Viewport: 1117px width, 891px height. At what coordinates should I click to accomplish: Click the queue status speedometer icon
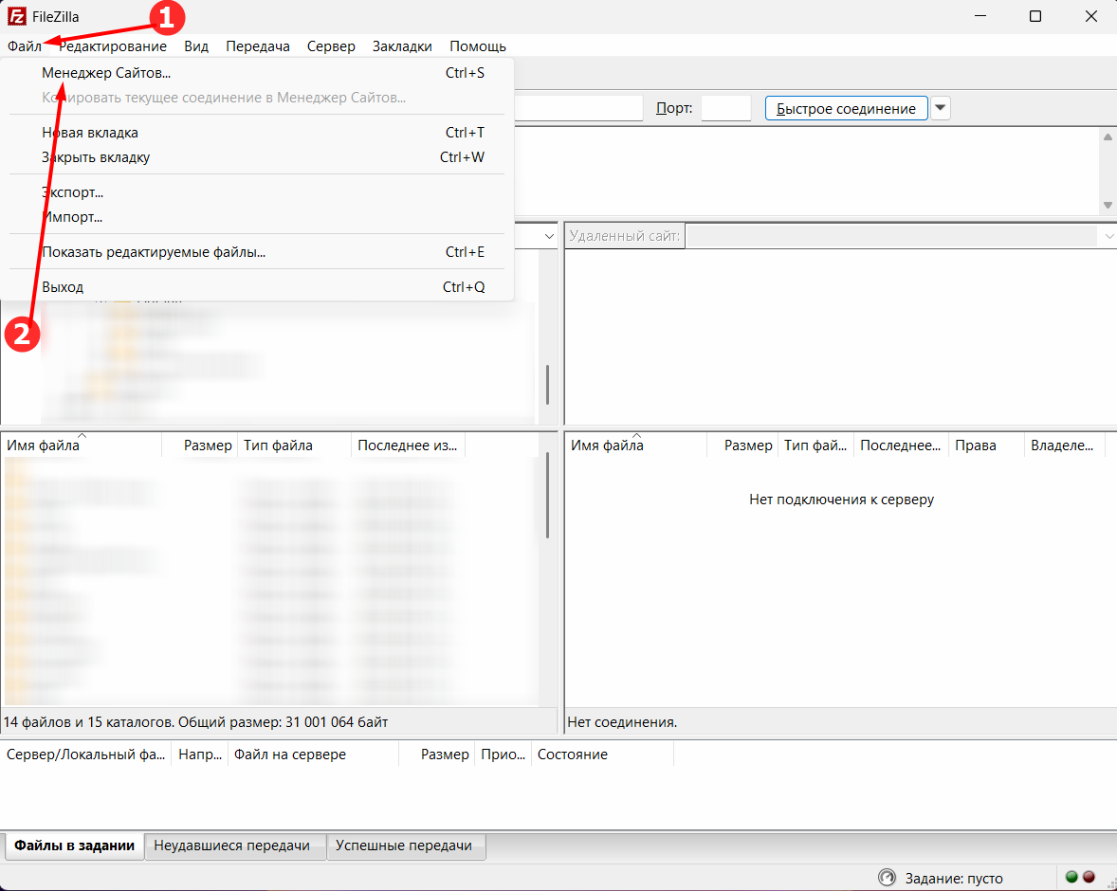[887, 878]
